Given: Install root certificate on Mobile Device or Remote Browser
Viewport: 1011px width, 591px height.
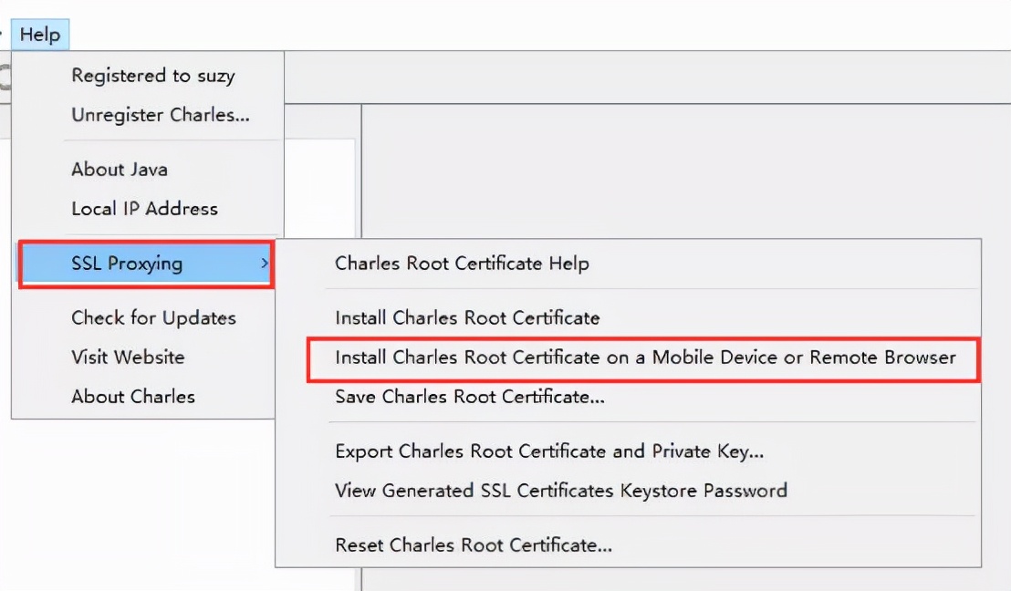Looking at the screenshot, I should pos(643,358).
